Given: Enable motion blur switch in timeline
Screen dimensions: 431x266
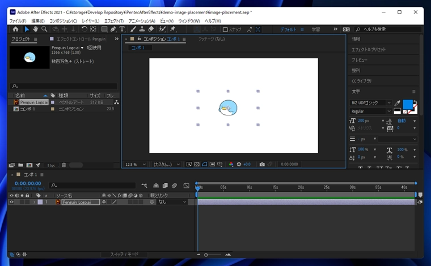Looking at the screenshot, I should tap(174, 186).
